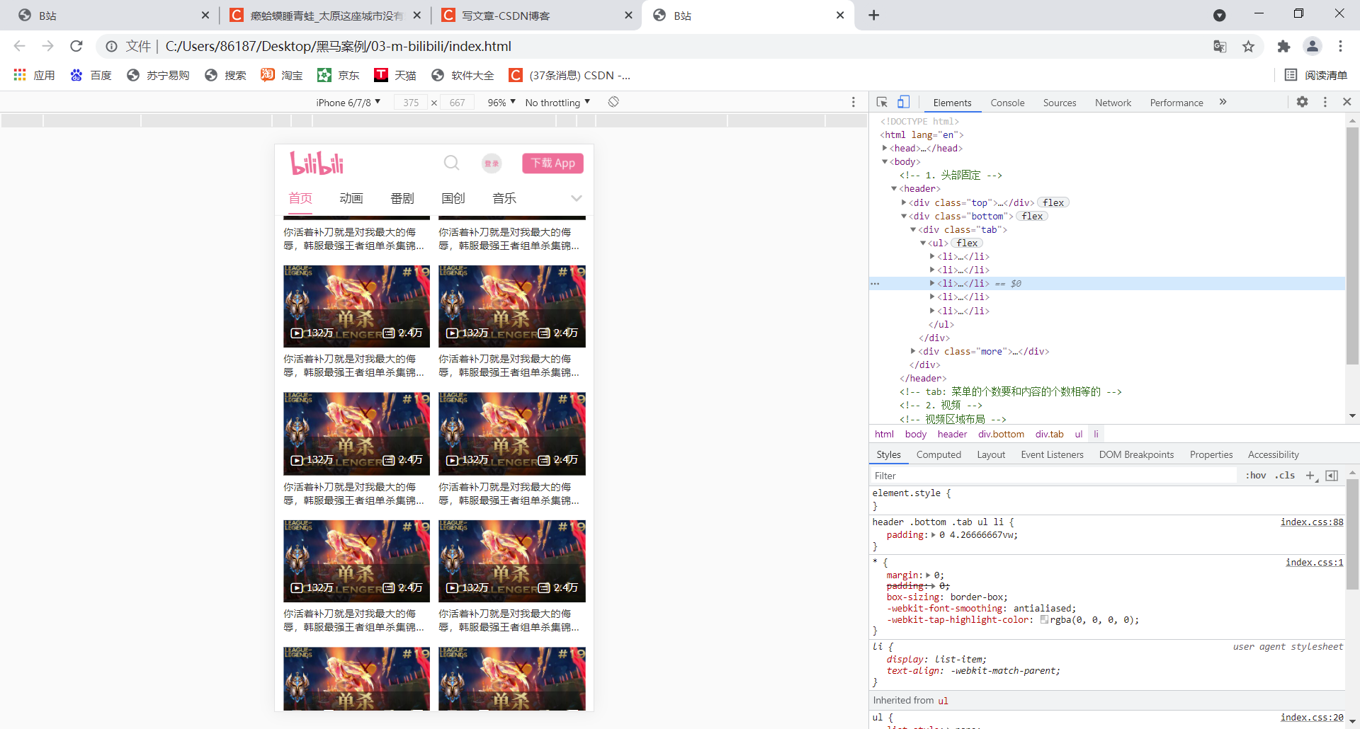Switch to Performance tab
1360x729 pixels.
1177,103
